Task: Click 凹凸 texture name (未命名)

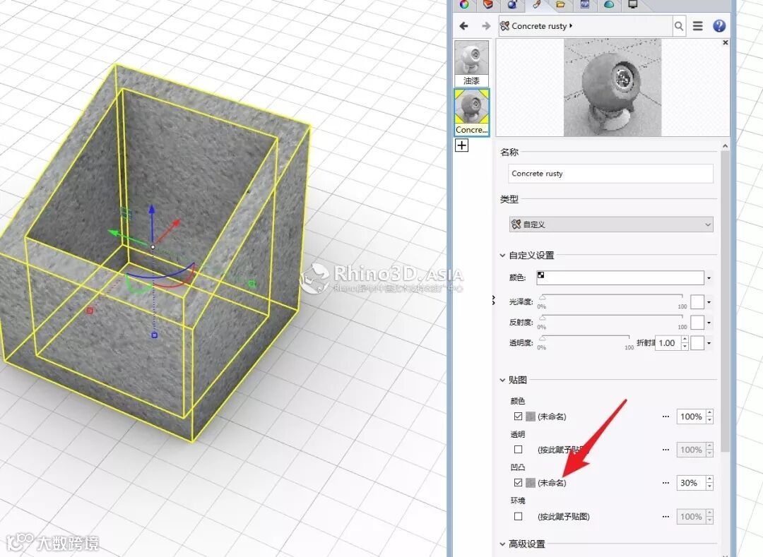Action: 552,483
